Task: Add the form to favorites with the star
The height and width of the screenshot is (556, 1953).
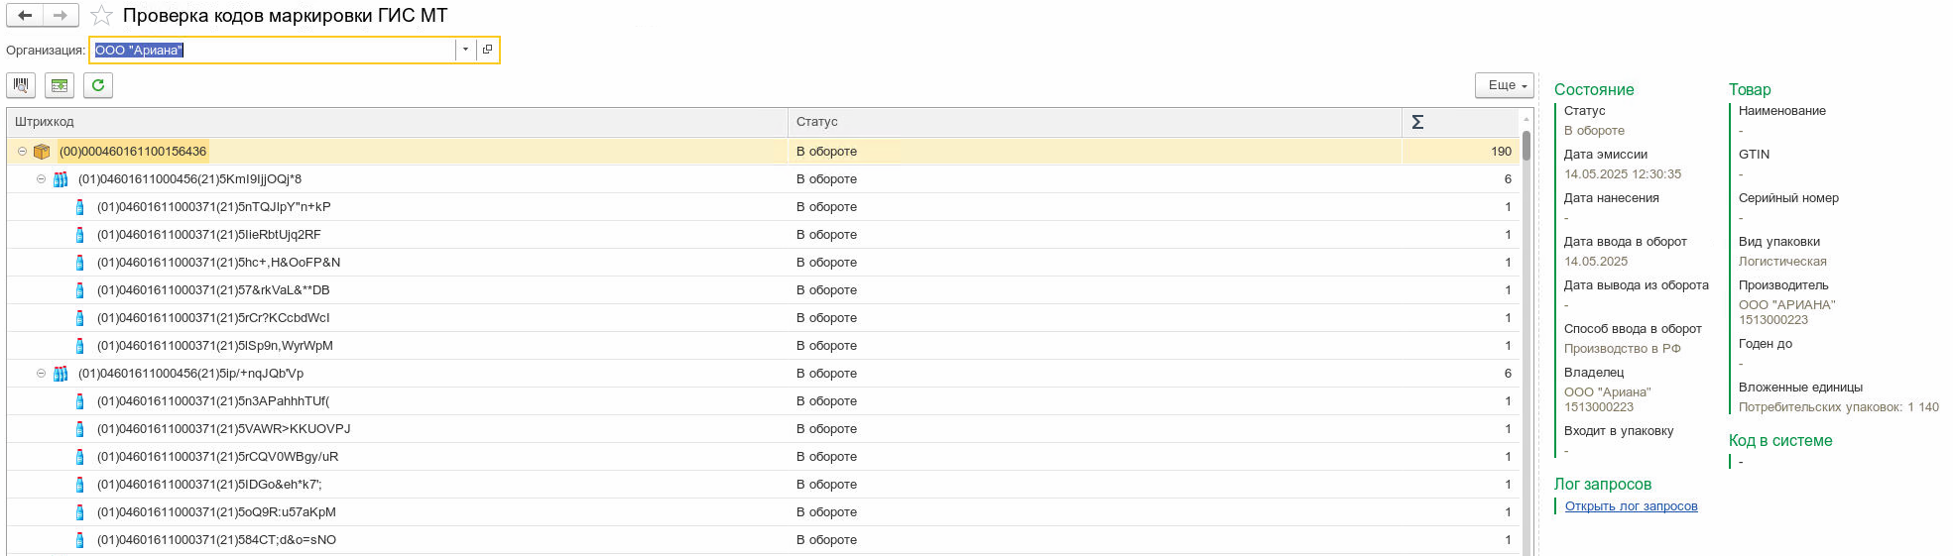Action: point(101,16)
